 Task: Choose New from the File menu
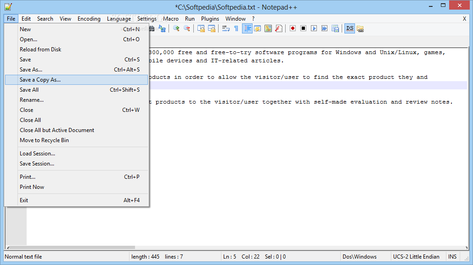pos(77,29)
